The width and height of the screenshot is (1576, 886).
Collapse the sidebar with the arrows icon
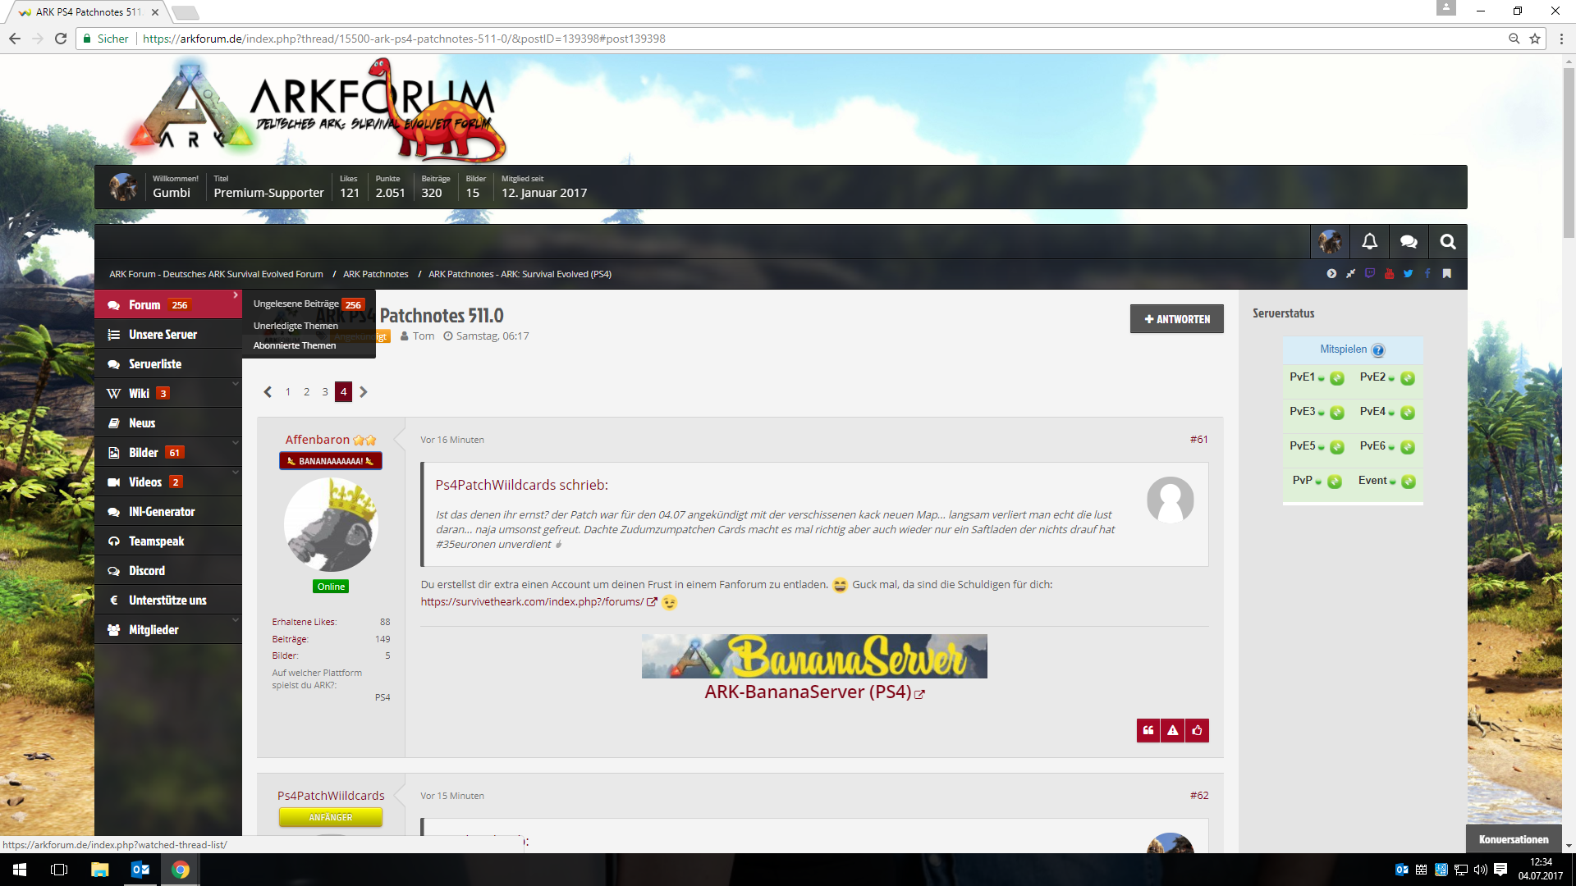pyautogui.click(x=1350, y=273)
